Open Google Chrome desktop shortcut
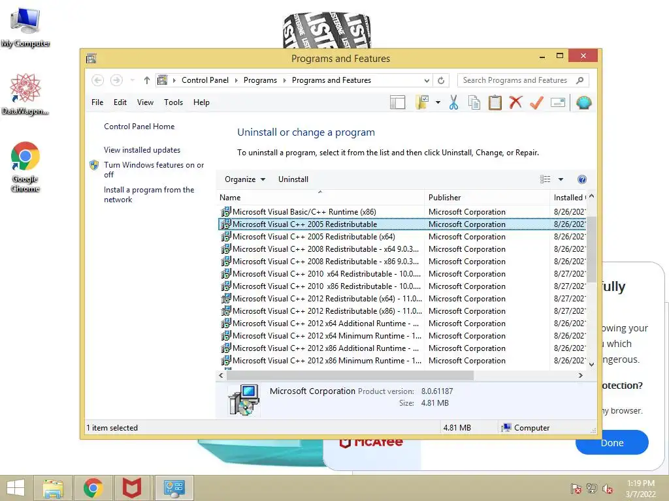Screen dimensions: 669x501 click(25, 167)
